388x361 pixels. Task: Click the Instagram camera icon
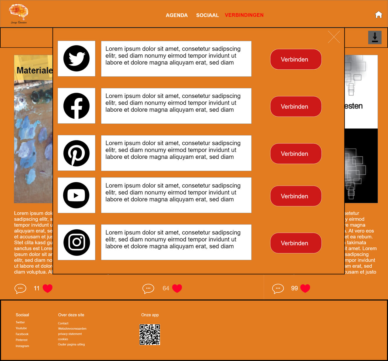[x=77, y=242]
